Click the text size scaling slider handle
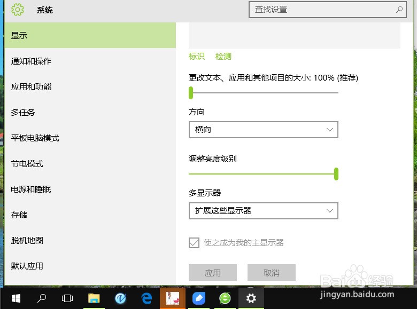The image size is (417, 309). [x=191, y=93]
